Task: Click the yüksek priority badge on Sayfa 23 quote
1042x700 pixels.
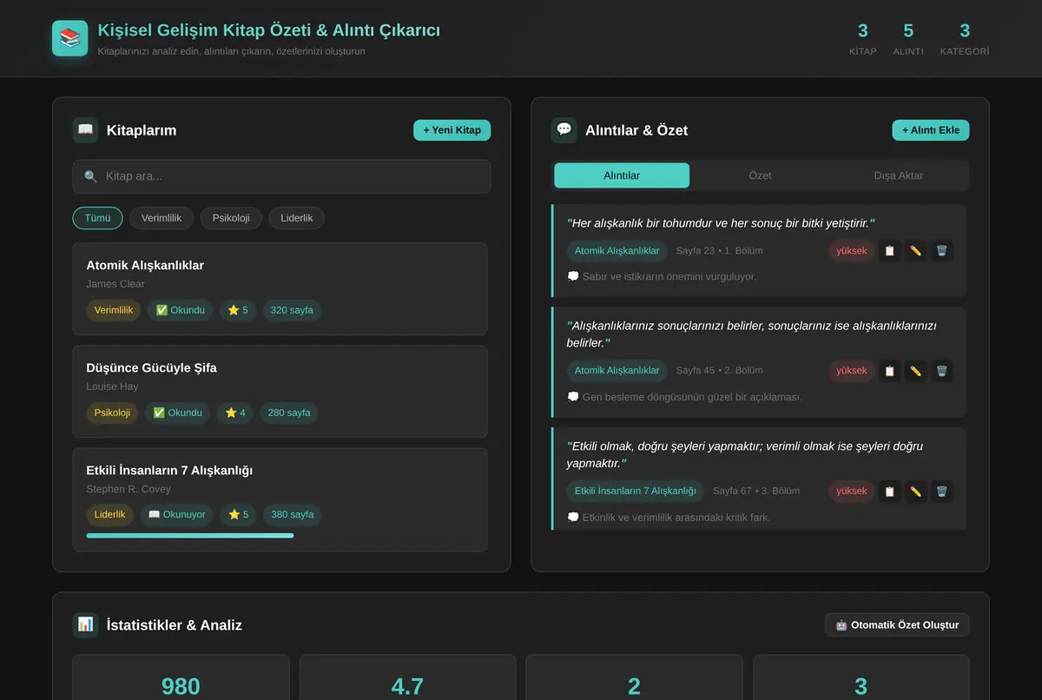Action: [x=852, y=251]
